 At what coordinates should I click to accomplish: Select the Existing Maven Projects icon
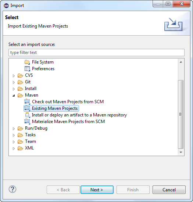pyautogui.click(x=27, y=108)
